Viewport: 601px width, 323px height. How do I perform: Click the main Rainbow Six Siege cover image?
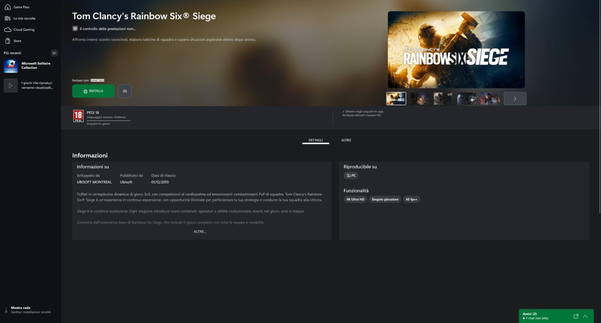coord(456,50)
